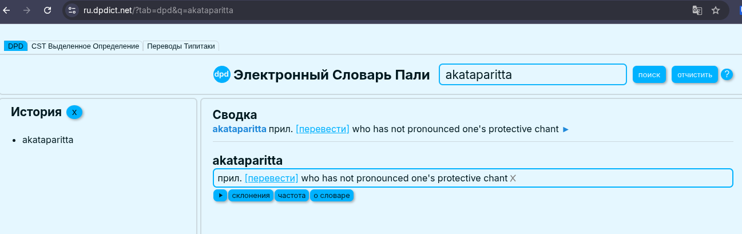The image size is (742, 234).
Task: Reload the dictionary page
Action: click(x=47, y=10)
